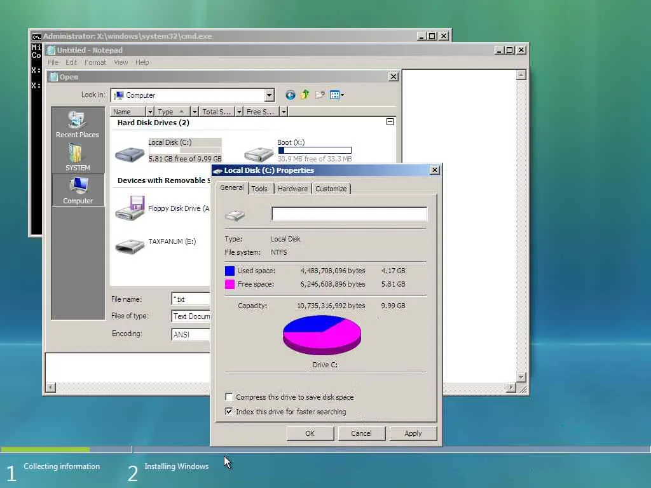Click Apply in Properties dialog
This screenshot has height=488, width=651.
(413, 433)
